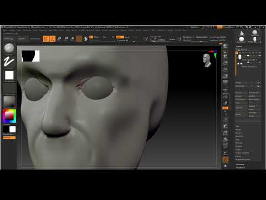This screenshot has height=200, width=266.
Task: Select the Move transform tool
Action: (x=59, y=38)
